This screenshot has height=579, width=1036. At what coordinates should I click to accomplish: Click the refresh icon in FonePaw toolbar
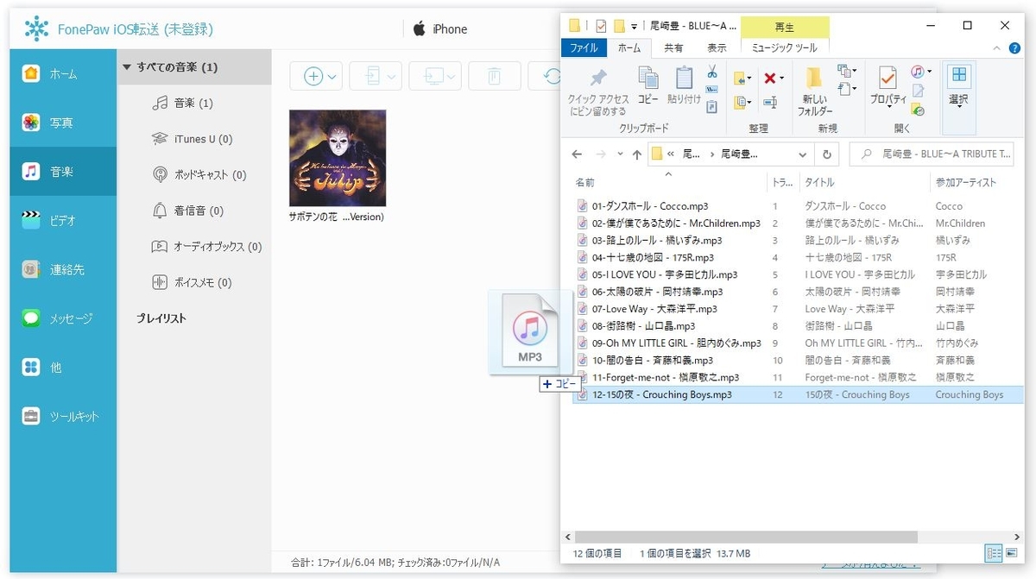[550, 76]
